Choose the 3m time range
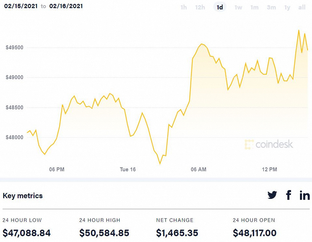The image size is (312, 242). 271,7
